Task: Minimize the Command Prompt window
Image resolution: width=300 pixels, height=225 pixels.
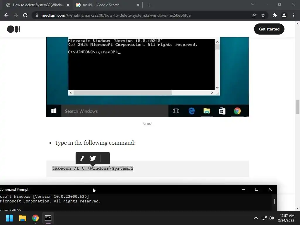Action: tap(243, 190)
